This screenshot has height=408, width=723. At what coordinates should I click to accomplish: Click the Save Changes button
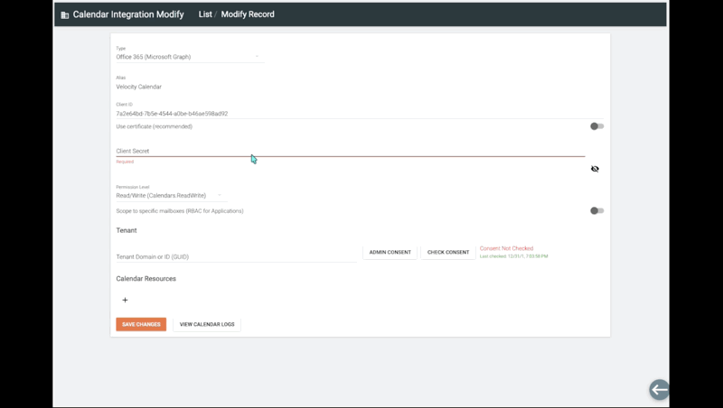(x=141, y=324)
